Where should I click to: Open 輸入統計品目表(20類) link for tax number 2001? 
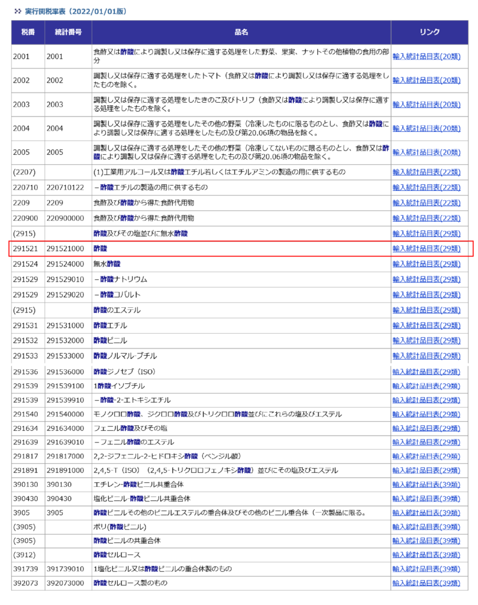tap(427, 57)
